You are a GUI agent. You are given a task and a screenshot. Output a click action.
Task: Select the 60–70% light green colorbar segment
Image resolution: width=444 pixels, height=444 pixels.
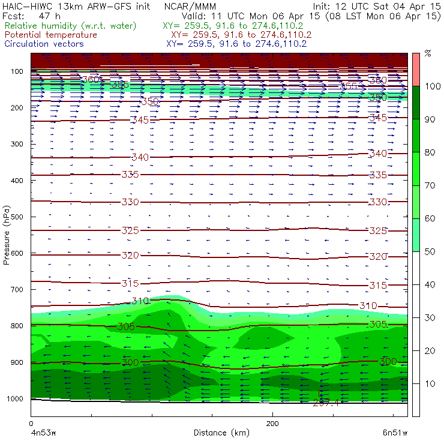pyautogui.click(x=416, y=202)
